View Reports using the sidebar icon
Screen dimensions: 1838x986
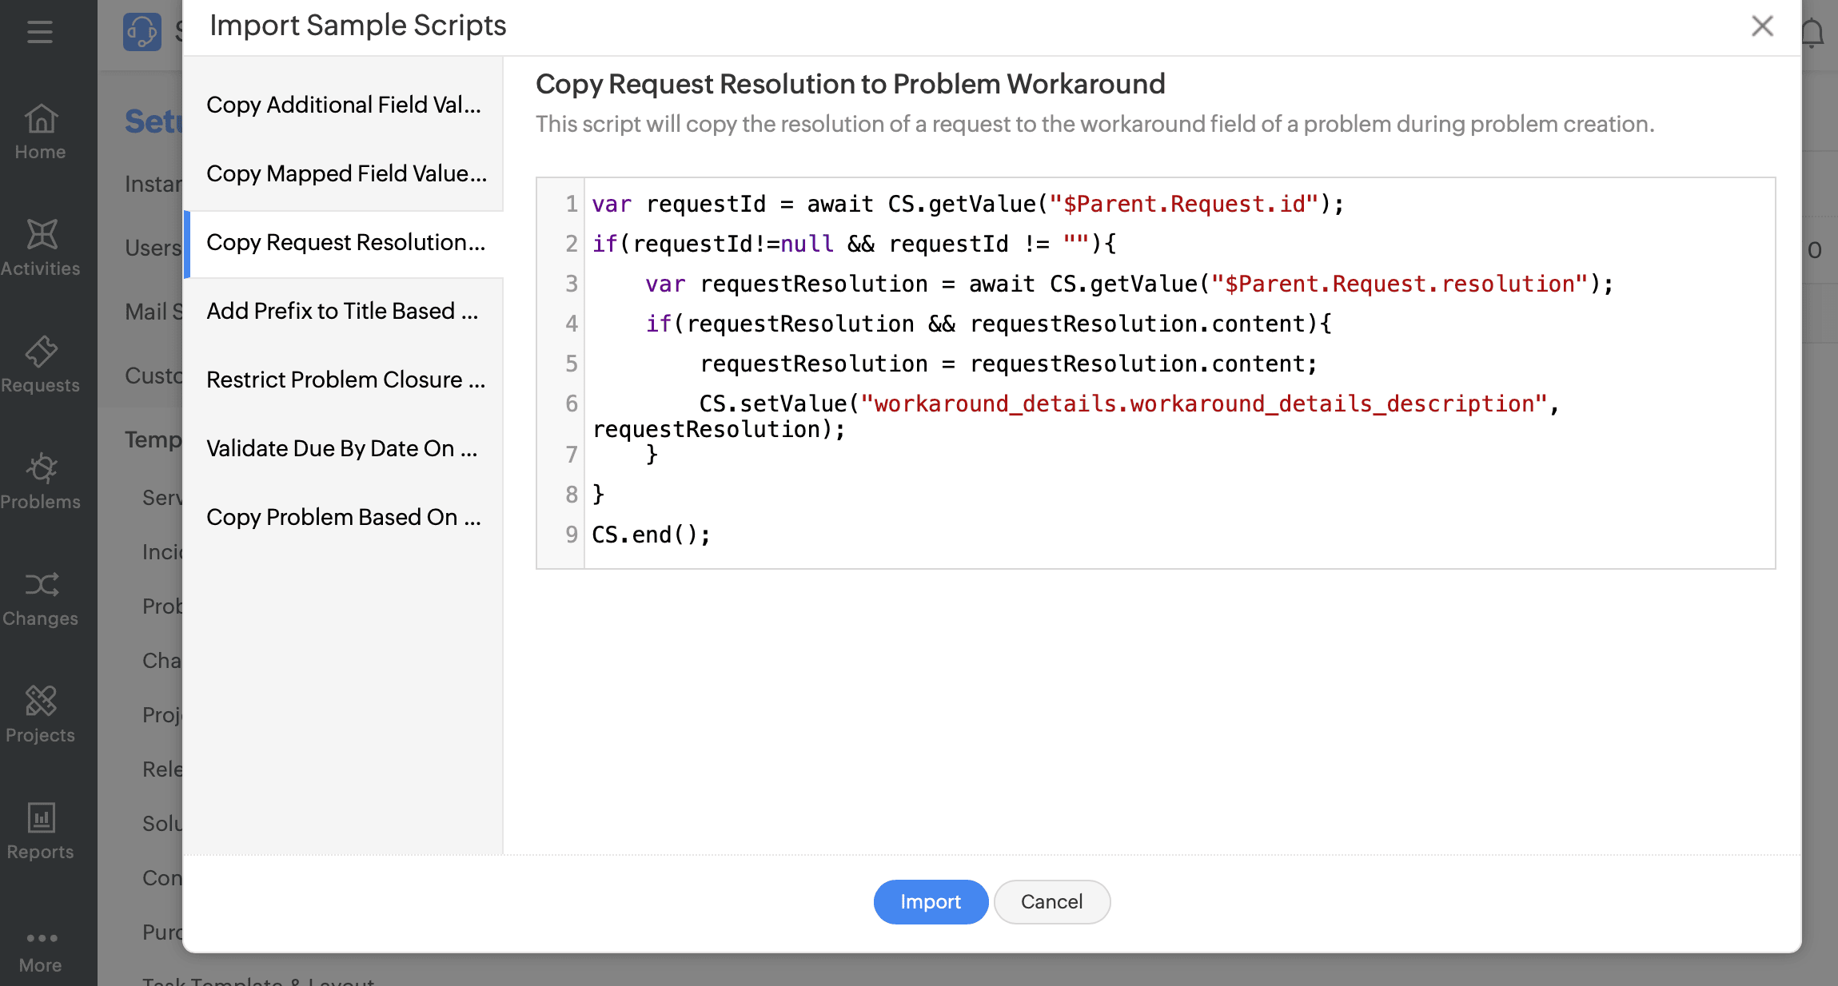pos(40,829)
